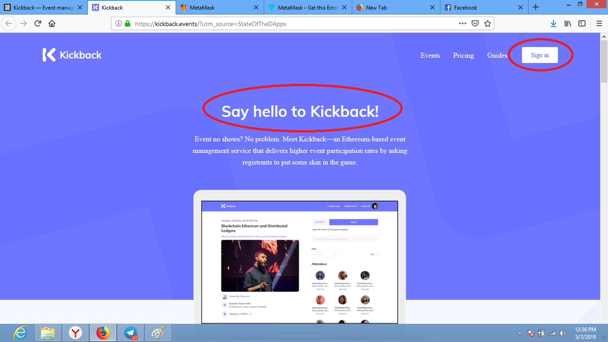Click the Kickback logo in site header

72,55
